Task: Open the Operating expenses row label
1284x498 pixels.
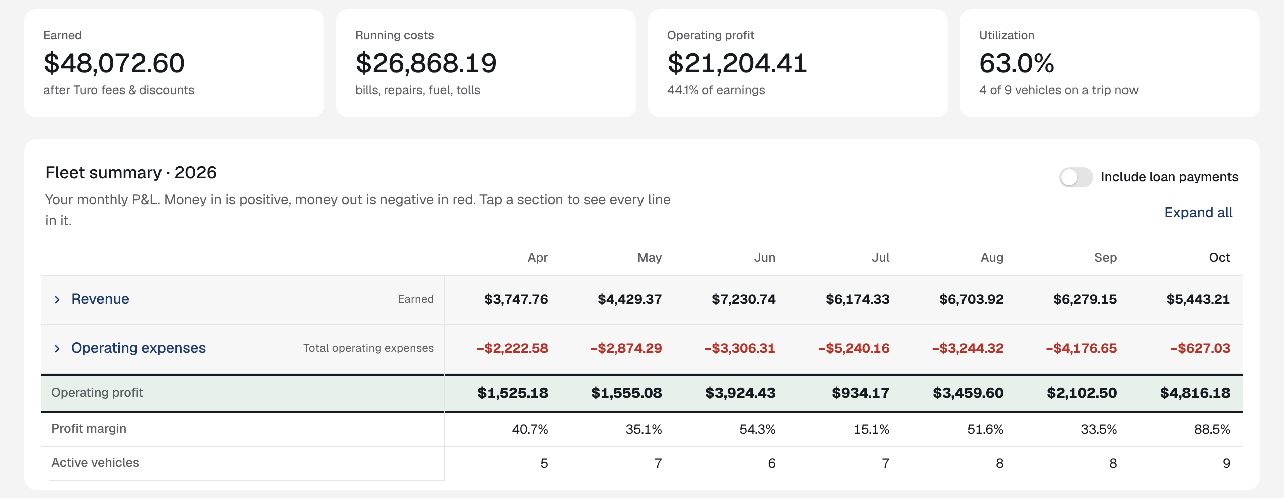Action: [138, 348]
